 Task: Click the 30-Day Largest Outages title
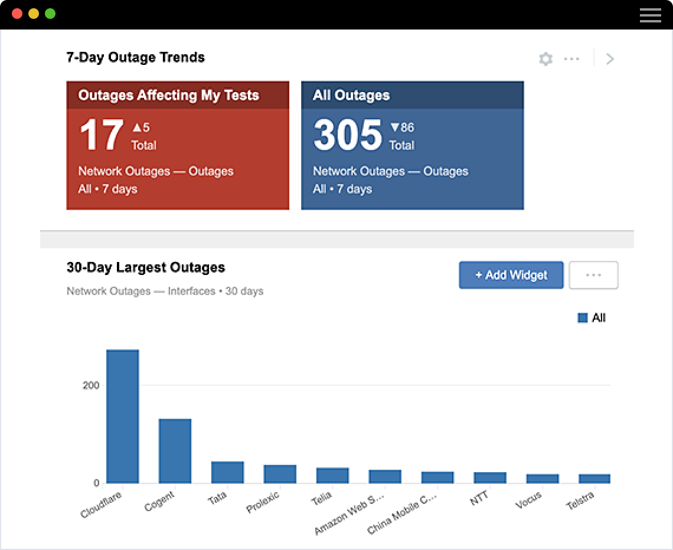[x=146, y=267]
